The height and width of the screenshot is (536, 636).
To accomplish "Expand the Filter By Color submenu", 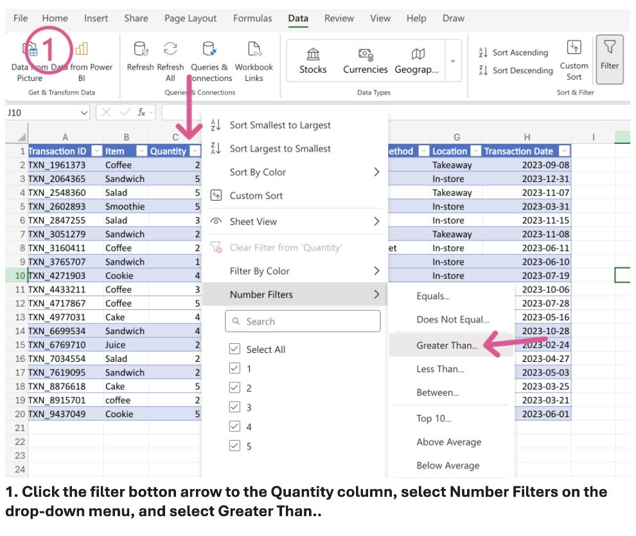I will point(376,271).
